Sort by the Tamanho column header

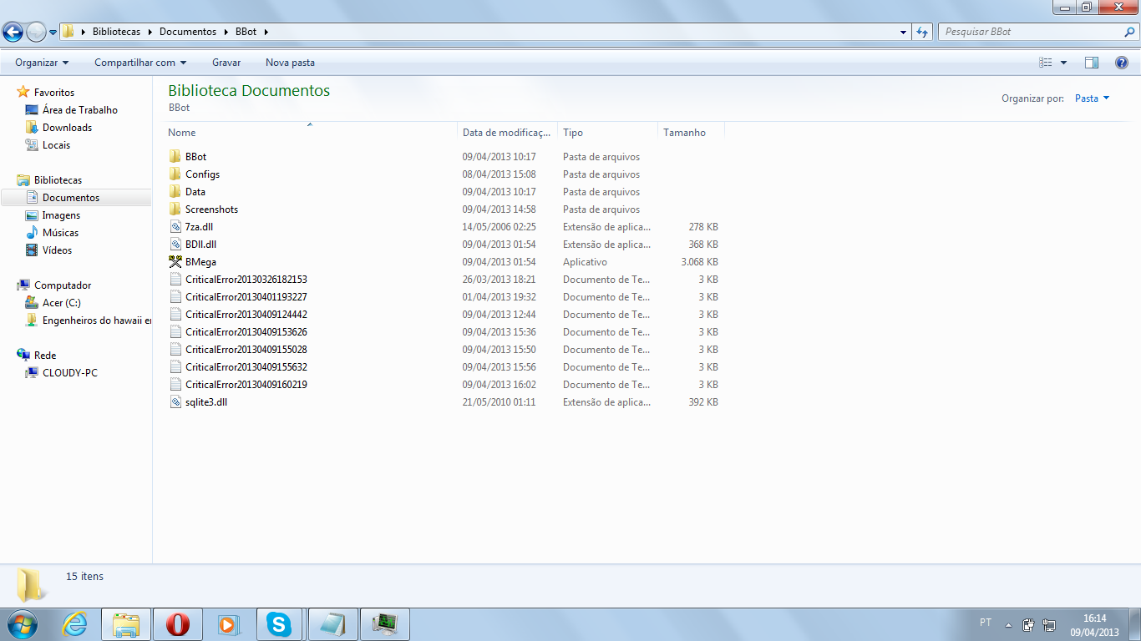point(685,133)
